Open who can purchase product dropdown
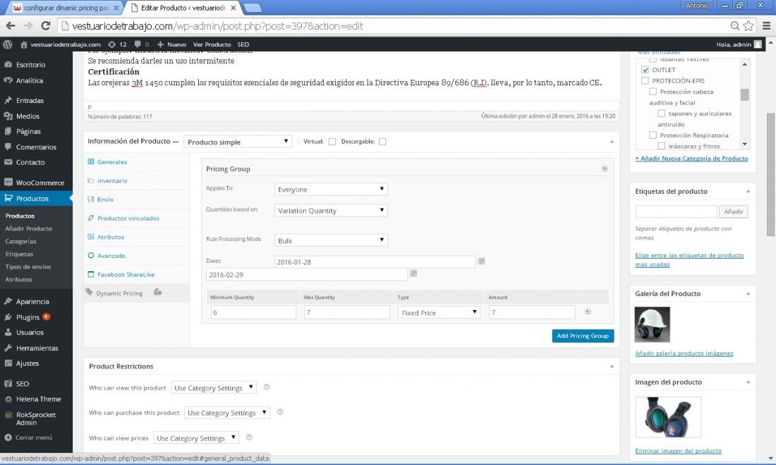The height and width of the screenshot is (465, 776). pyautogui.click(x=227, y=413)
